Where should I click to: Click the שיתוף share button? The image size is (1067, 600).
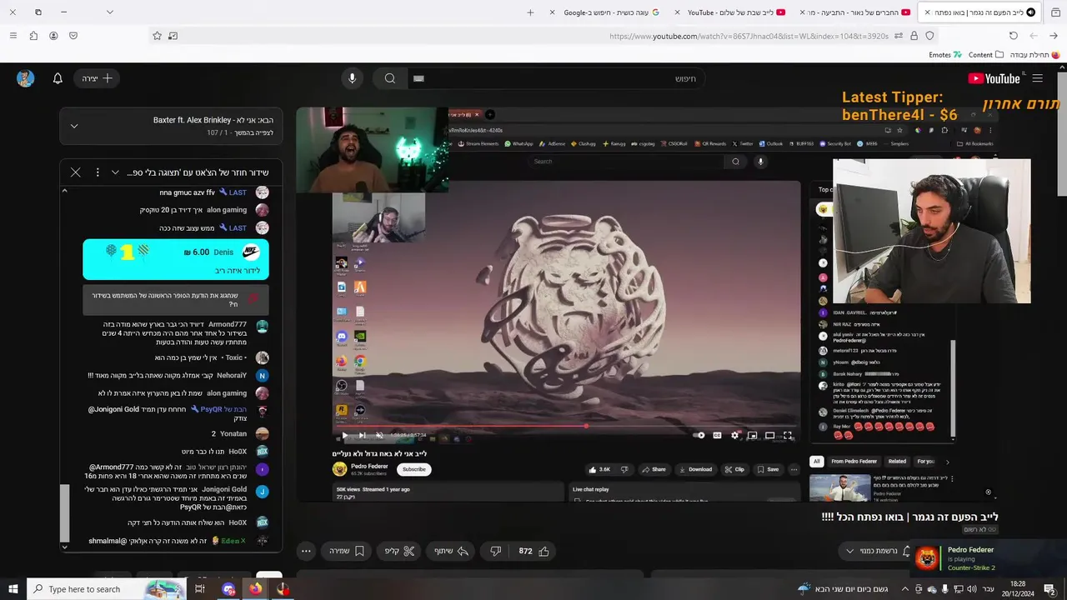(x=451, y=551)
